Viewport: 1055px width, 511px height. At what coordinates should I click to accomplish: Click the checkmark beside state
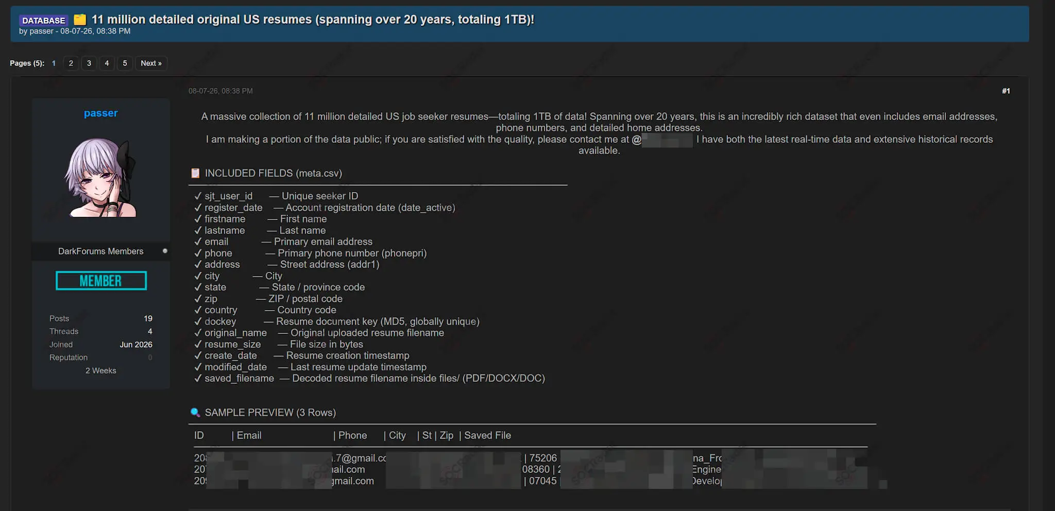click(198, 286)
